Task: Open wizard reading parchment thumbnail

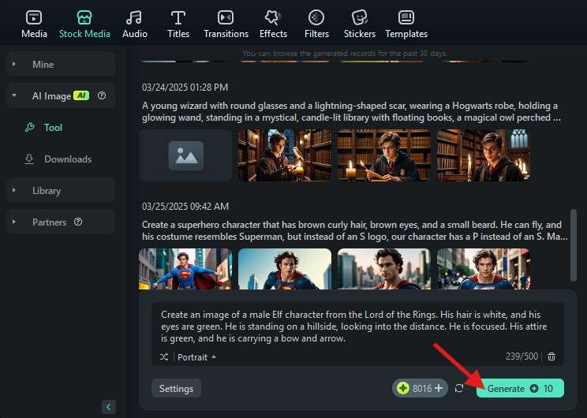Action: point(384,155)
